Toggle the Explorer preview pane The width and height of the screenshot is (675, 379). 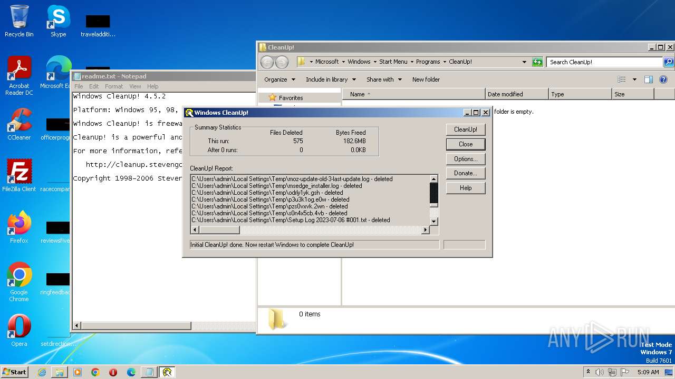pyautogui.click(x=649, y=79)
